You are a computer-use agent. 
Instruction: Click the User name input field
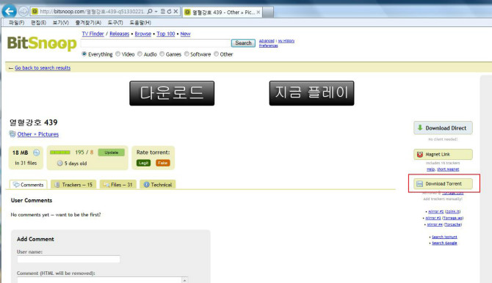click(x=69, y=260)
